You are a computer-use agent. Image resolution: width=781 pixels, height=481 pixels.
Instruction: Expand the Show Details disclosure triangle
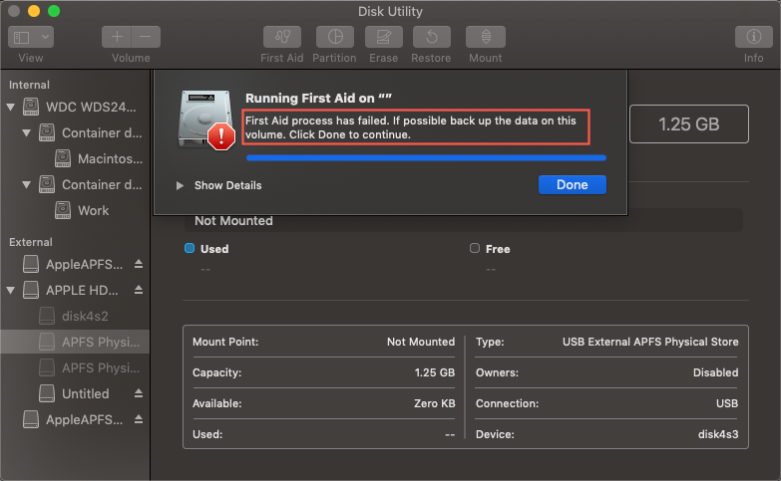[x=180, y=185]
